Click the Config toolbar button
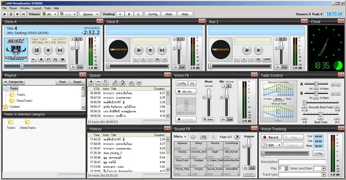 pyautogui.click(x=153, y=14)
